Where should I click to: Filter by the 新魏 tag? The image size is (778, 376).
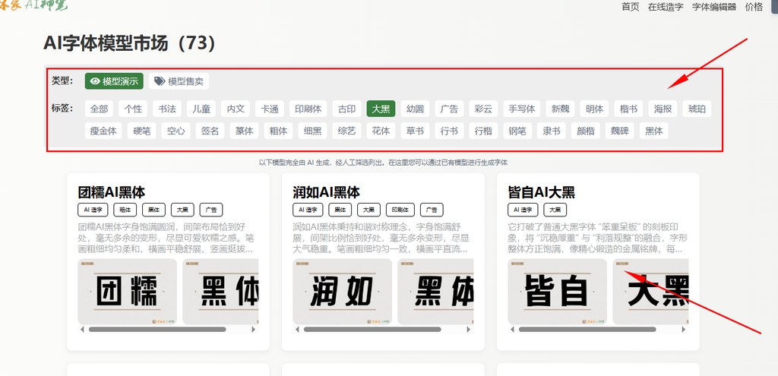click(560, 109)
